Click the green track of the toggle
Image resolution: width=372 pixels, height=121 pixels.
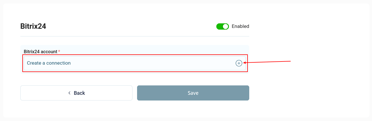219,26
